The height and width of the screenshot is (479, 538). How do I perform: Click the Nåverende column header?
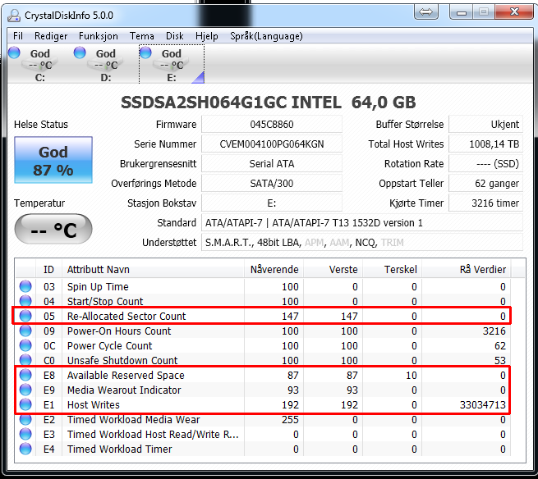[274, 269]
